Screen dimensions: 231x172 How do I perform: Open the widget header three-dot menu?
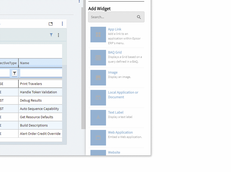point(62,24)
